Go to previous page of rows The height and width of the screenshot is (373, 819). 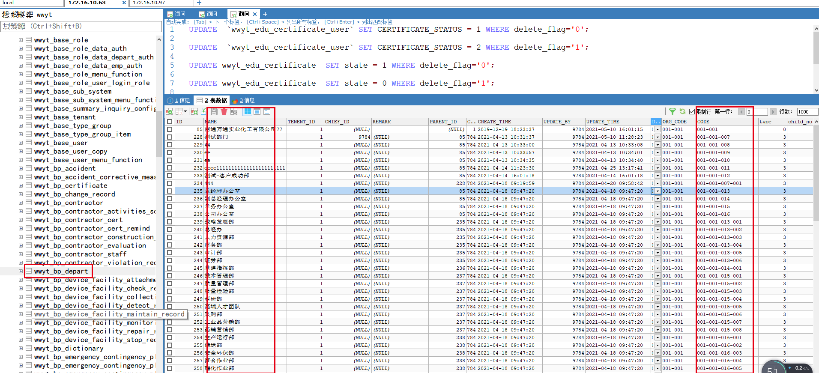point(741,112)
